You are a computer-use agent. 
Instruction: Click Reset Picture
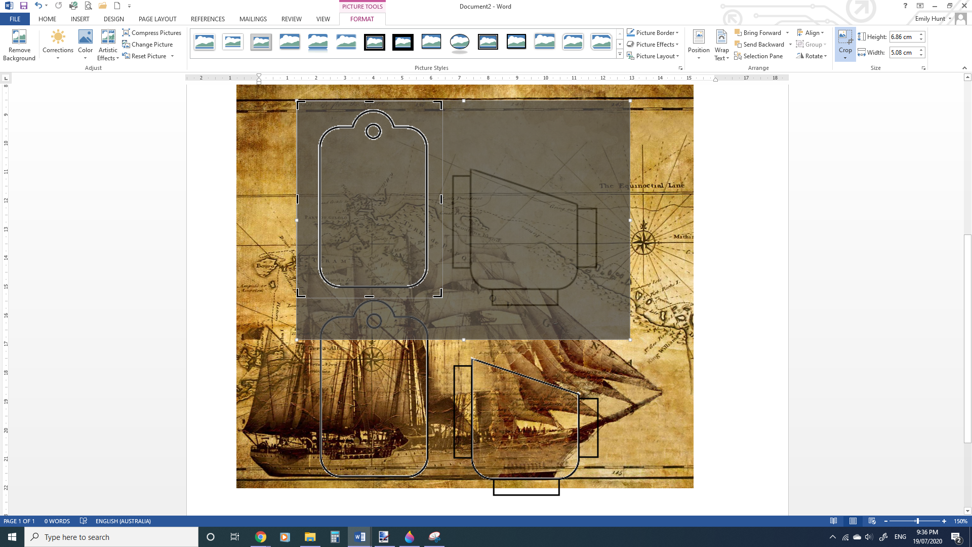click(146, 56)
